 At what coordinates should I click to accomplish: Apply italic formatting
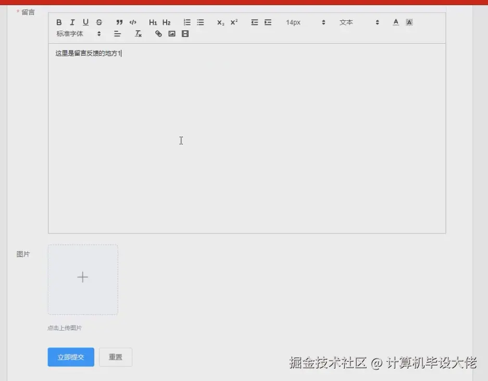click(72, 22)
